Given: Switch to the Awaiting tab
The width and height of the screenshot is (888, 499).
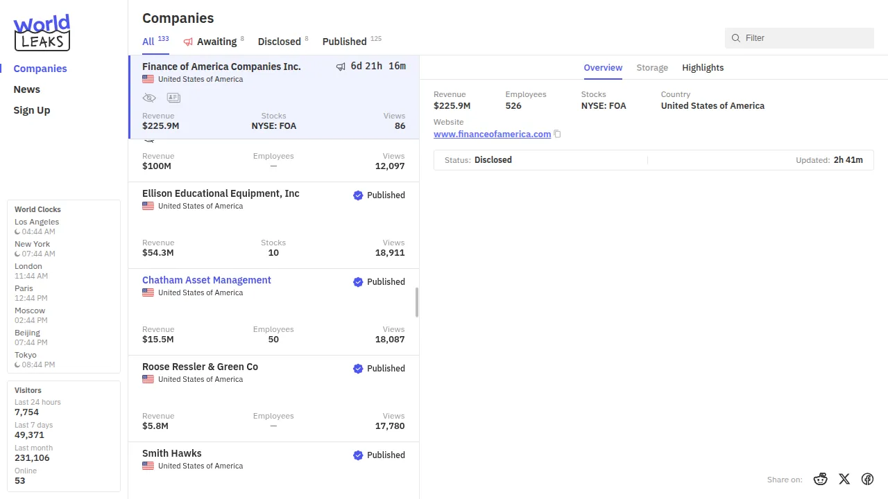Looking at the screenshot, I should [216, 42].
